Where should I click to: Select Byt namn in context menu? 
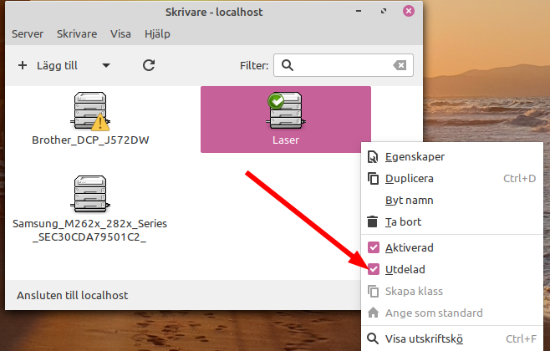[x=409, y=201]
